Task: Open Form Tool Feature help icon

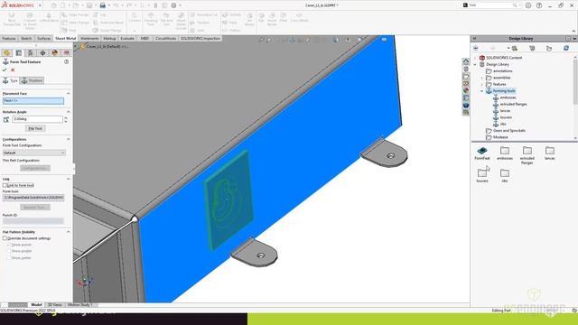Action: (x=66, y=62)
